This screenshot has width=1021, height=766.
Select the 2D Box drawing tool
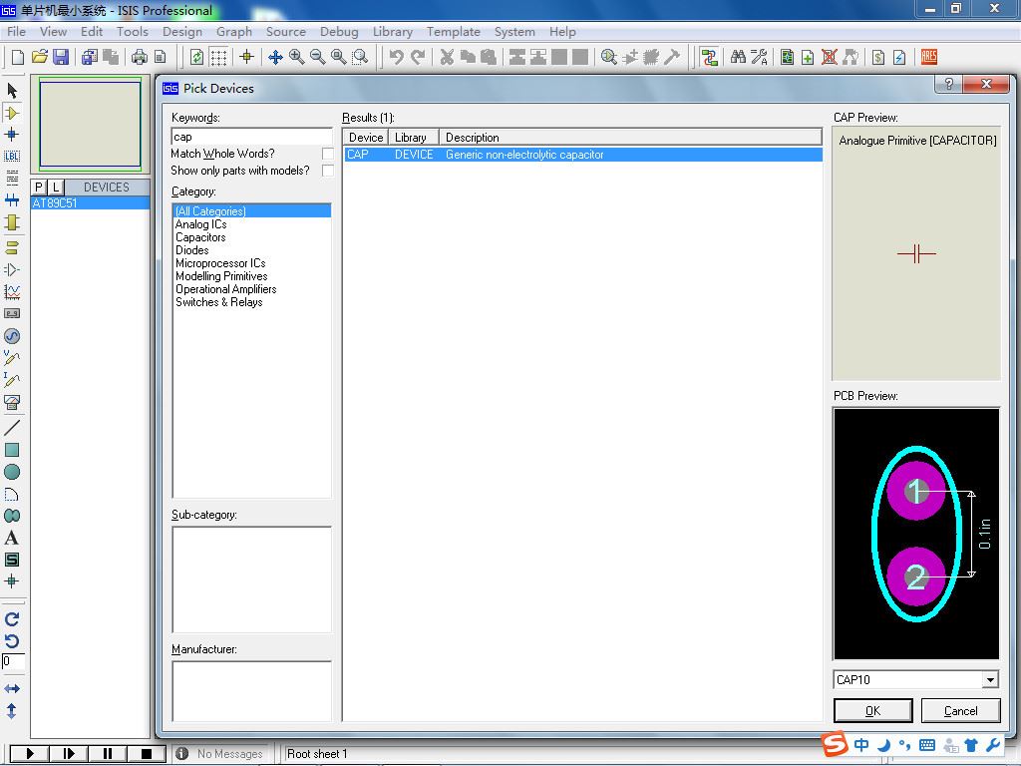pyautogui.click(x=12, y=450)
